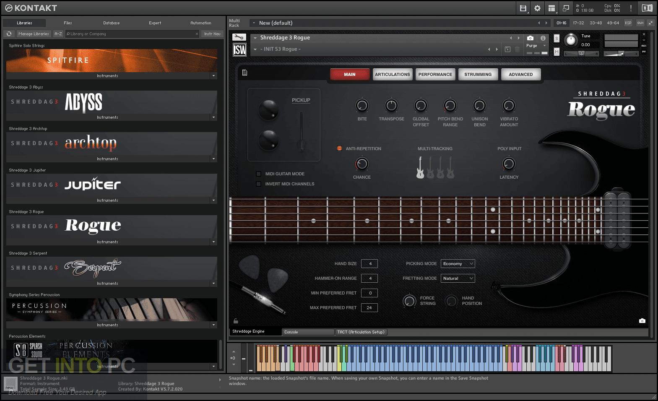Click the L/R pan slider
The height and width of the screenshot is (401, 658).
click(x=581, y=53)
